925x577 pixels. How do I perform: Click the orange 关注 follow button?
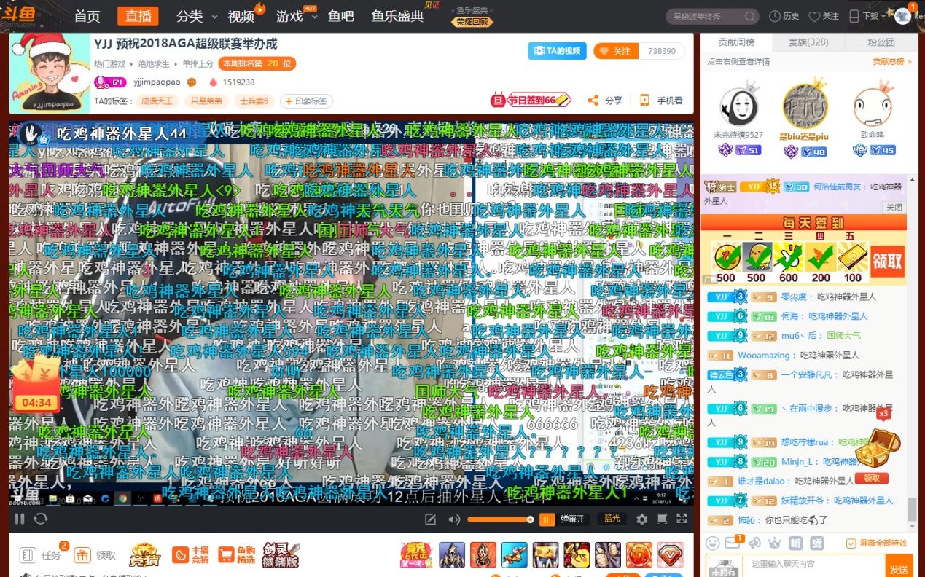click(616, 51)
